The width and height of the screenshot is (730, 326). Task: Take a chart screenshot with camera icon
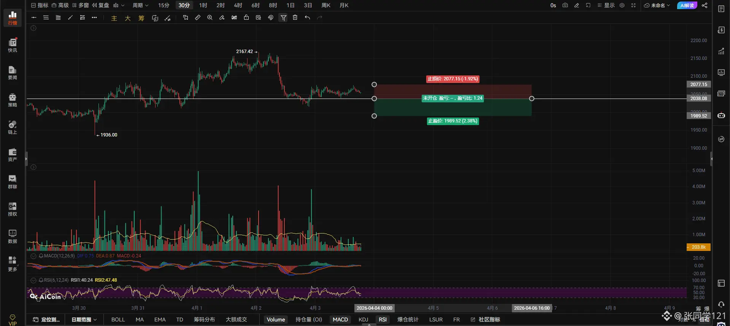pyautogui.click(x=565, y=5)
